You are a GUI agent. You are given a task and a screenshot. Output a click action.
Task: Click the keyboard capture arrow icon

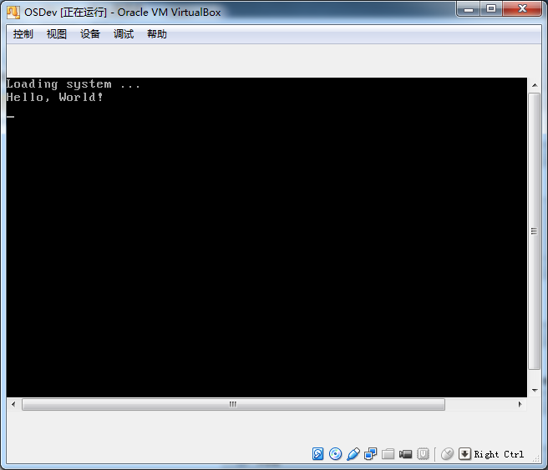[465, 454]
